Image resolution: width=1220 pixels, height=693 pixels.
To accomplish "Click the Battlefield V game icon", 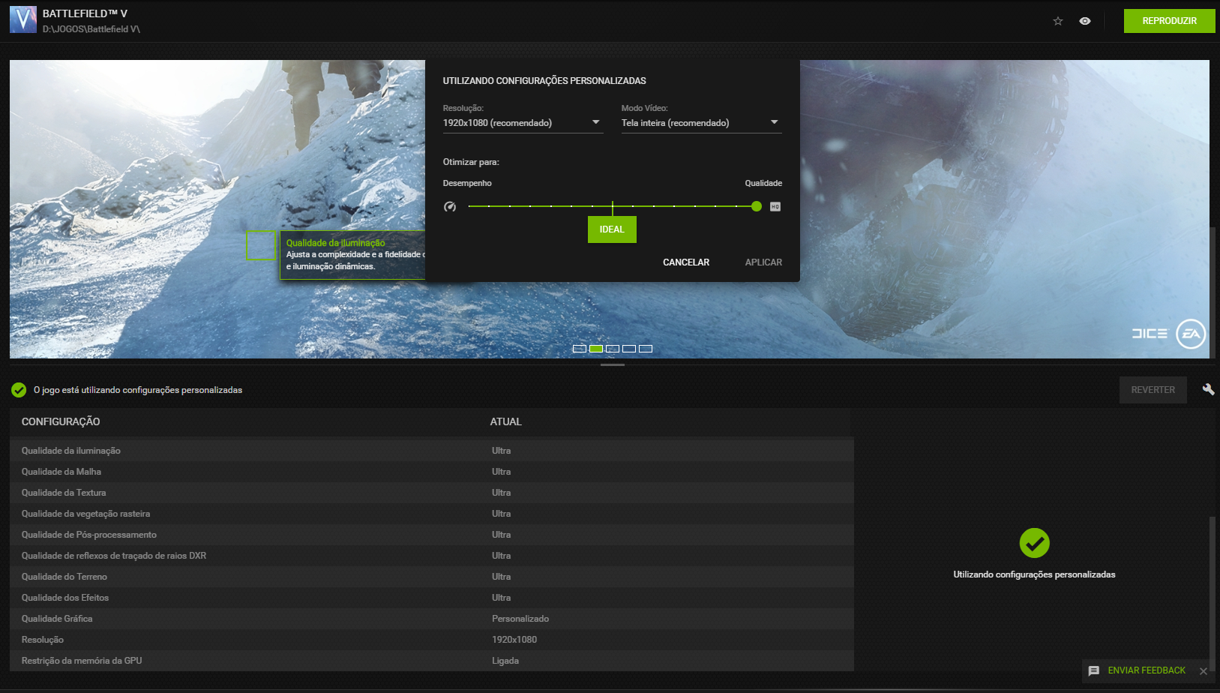I will pyautogui.click(x=23, y=19).
